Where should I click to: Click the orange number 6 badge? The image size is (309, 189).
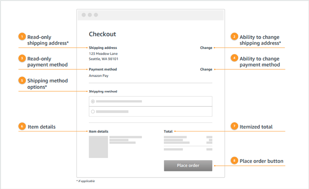point(22,127)
